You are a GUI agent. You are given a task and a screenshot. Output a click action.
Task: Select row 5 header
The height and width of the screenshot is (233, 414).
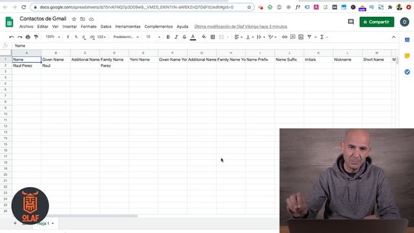6,83
